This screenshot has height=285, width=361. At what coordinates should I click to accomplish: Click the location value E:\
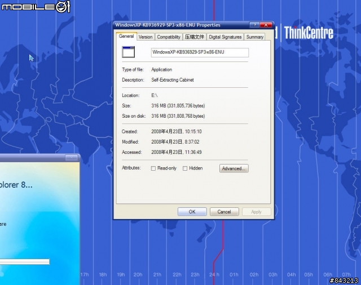154,95
